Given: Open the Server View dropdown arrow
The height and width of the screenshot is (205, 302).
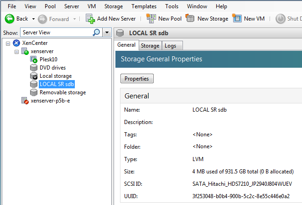Looking at the screenshot, I should click(x=107, y=33).
